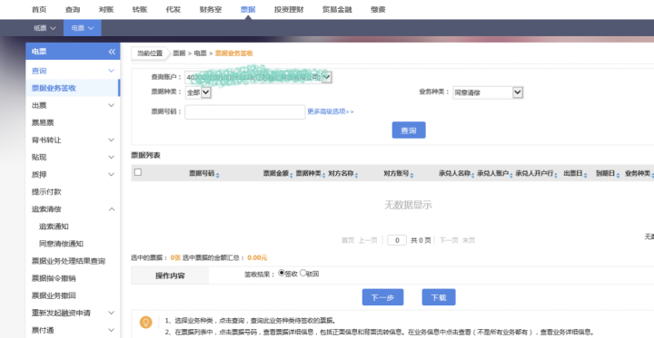This screenshot has height=338, width=654.
Task: Select the 驳回 radio button
Action: point(302,273)
